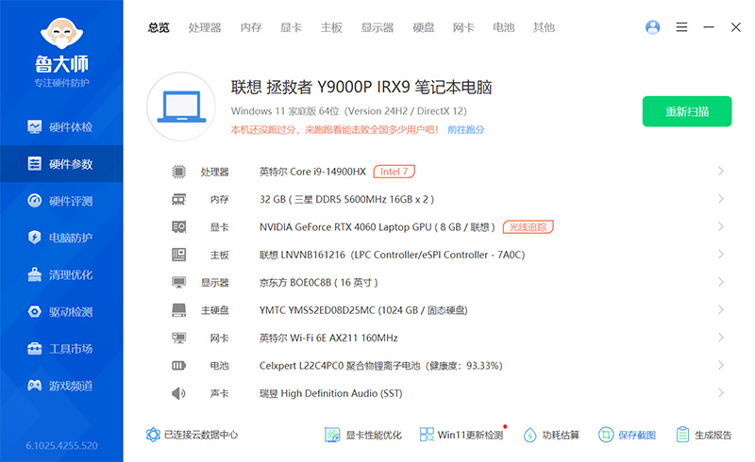Expand the 主板 row chevron

(721, 255)
